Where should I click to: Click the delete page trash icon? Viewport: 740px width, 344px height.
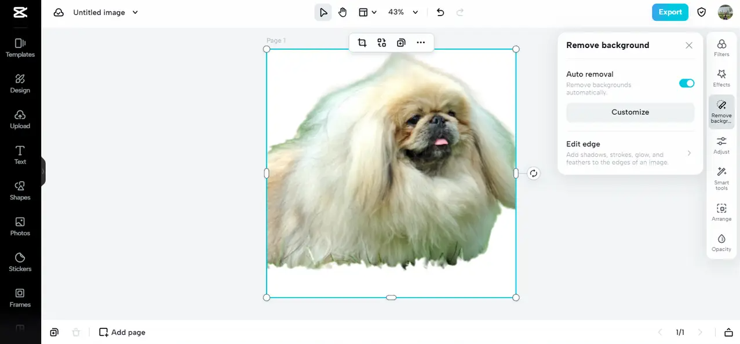coord(76,332)
